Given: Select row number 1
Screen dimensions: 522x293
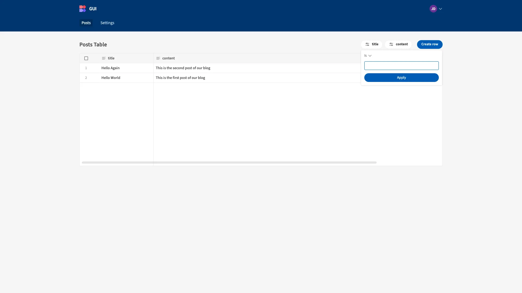Looking at the screenshot, I should (x=86, y=68).
